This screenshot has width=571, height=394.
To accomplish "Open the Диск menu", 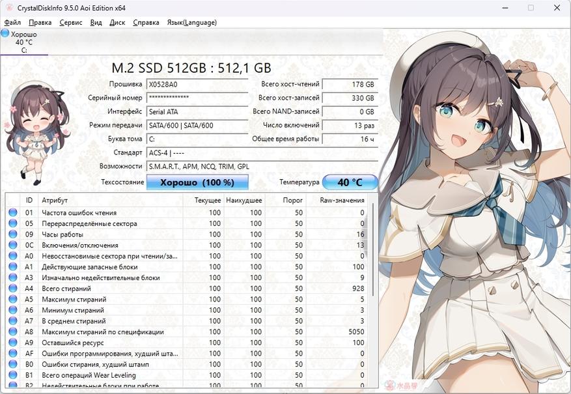I will [x=117, y=22].
